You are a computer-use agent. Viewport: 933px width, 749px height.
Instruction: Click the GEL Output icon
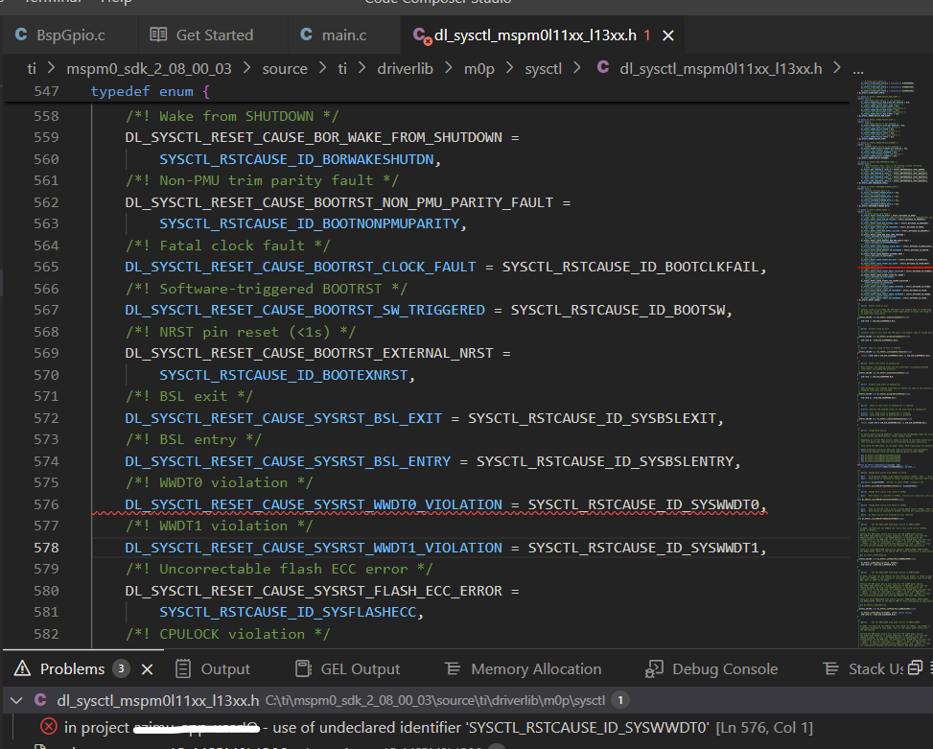tap(303, 668)
